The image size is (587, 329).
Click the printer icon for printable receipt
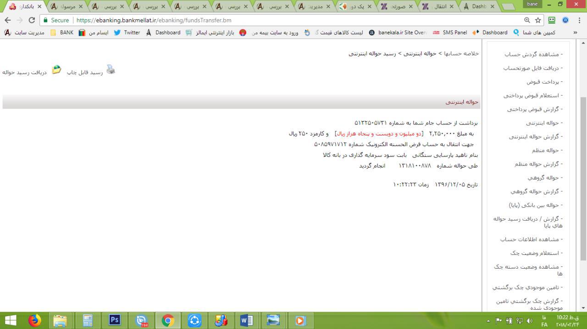coord(111,70)
